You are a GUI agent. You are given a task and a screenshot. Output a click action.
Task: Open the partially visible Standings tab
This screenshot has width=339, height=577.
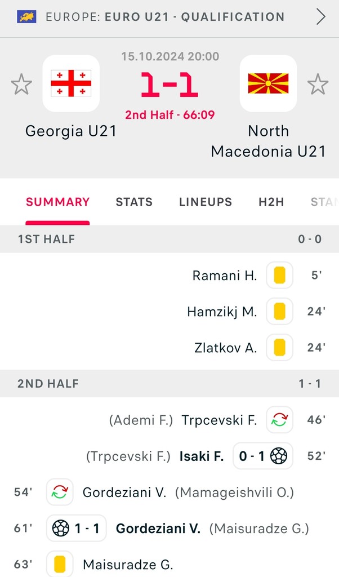coord(324,202)
